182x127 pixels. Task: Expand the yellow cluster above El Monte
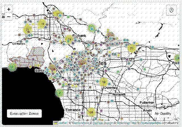131,48
